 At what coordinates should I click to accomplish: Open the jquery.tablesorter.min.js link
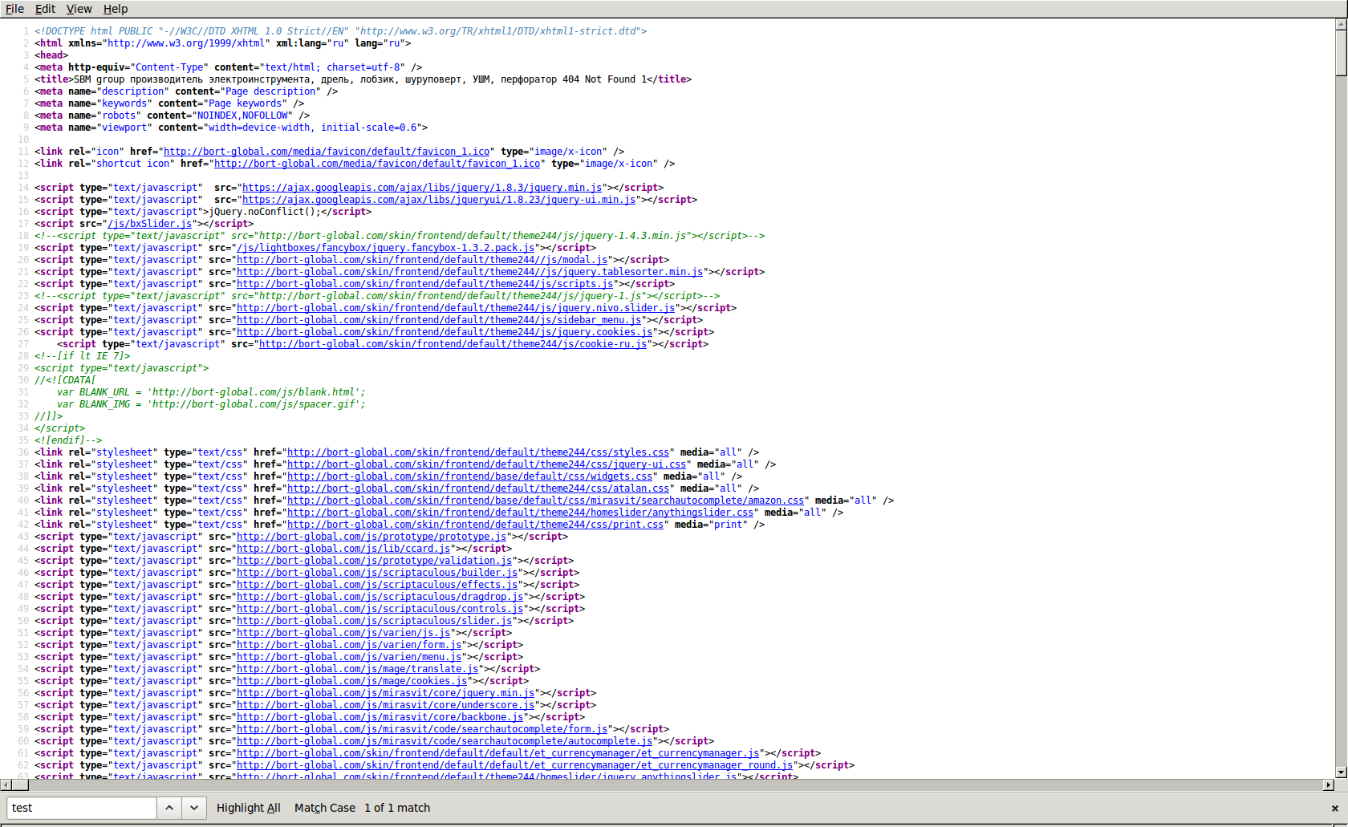(469, 272)
